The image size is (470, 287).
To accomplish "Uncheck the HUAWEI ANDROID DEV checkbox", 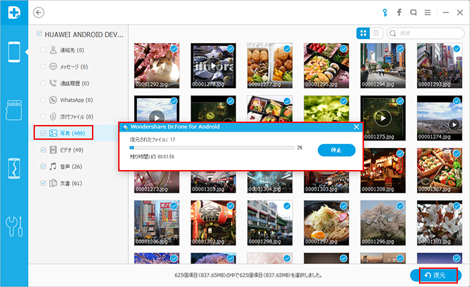I will click(x=39, y=34).
